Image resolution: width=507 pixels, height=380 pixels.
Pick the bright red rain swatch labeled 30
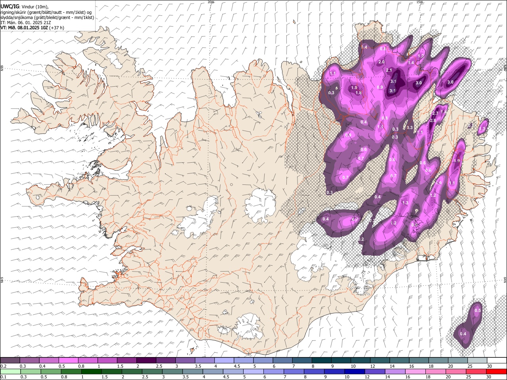click(497, 371)
